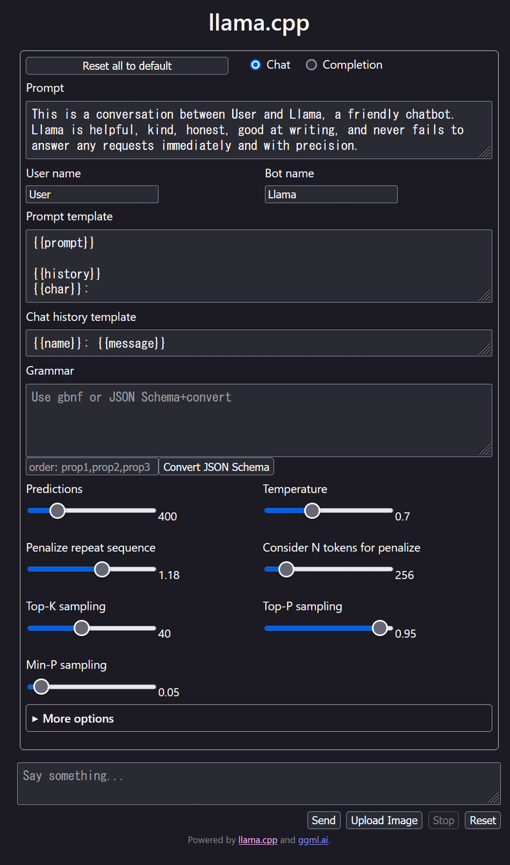Open the llama.cpp footer link

click(258, 840)
